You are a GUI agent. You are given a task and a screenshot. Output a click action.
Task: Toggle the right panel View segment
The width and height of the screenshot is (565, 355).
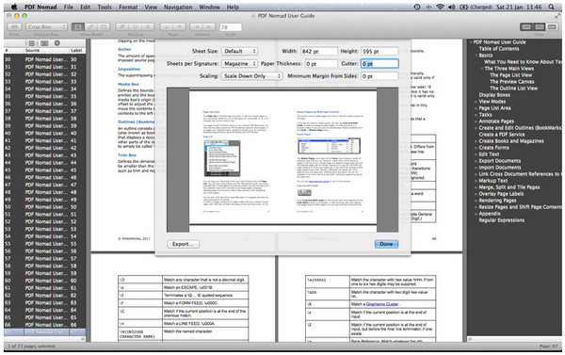(x=552, y=27)
